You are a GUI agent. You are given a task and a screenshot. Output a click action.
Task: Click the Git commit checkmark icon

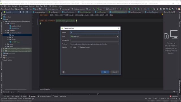pos(151,9)
